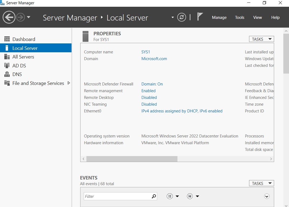Expand events panel with chevron

(x=267, y=196)
